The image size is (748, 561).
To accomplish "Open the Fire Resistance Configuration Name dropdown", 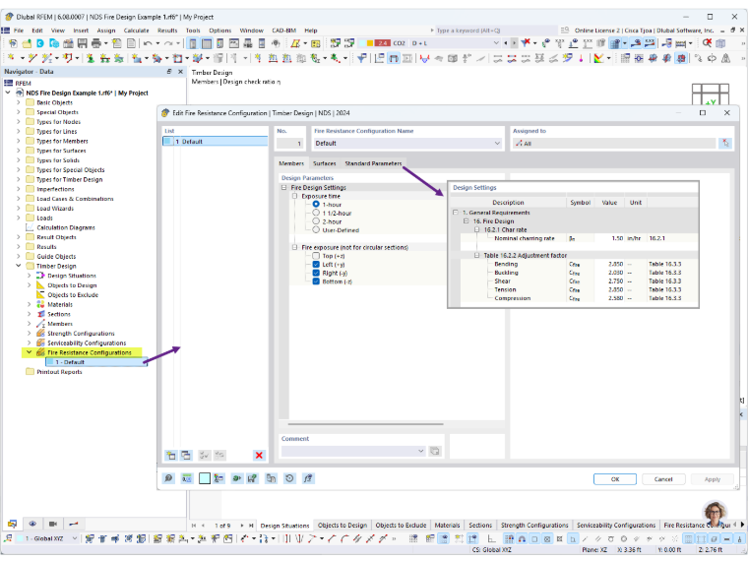I will pyautogui.click(x=497, y=143).
